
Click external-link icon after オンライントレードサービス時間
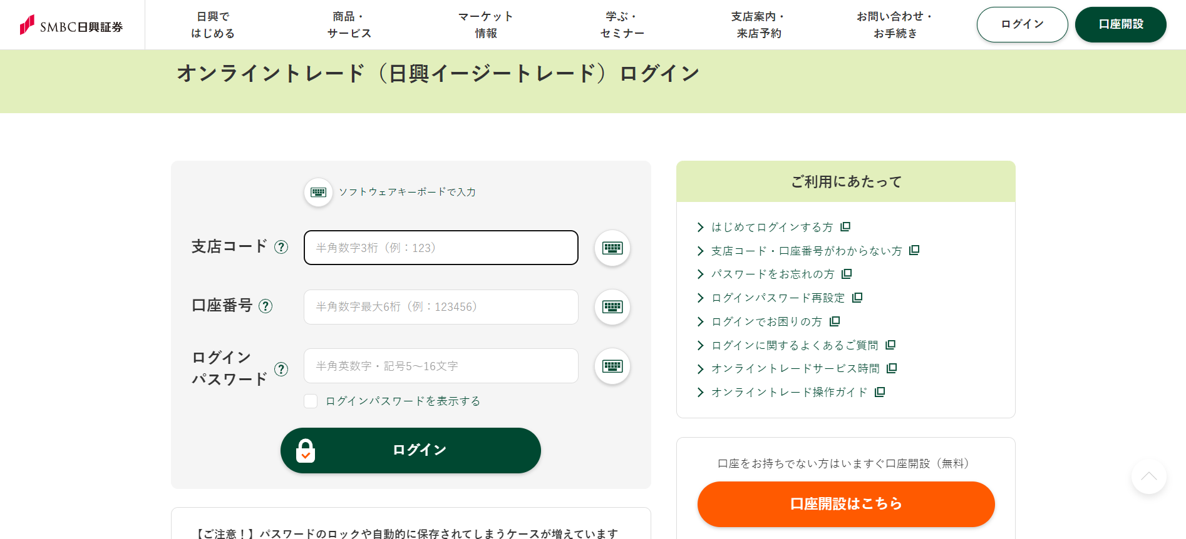892,368
